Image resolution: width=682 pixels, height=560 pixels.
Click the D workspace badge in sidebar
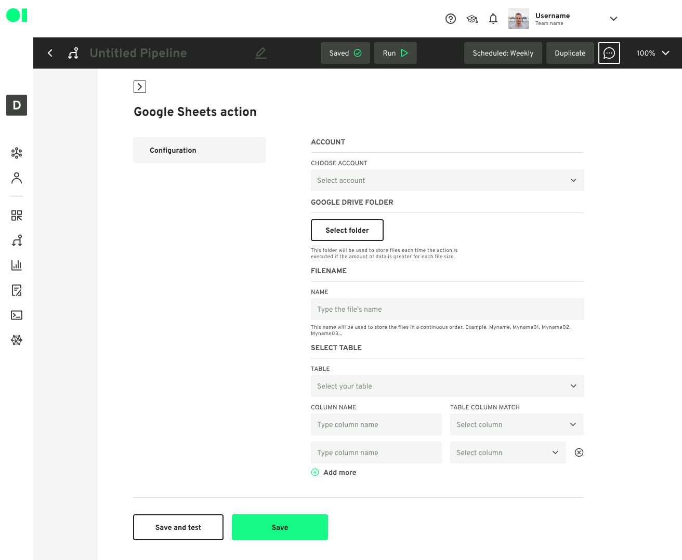[17, 105]
